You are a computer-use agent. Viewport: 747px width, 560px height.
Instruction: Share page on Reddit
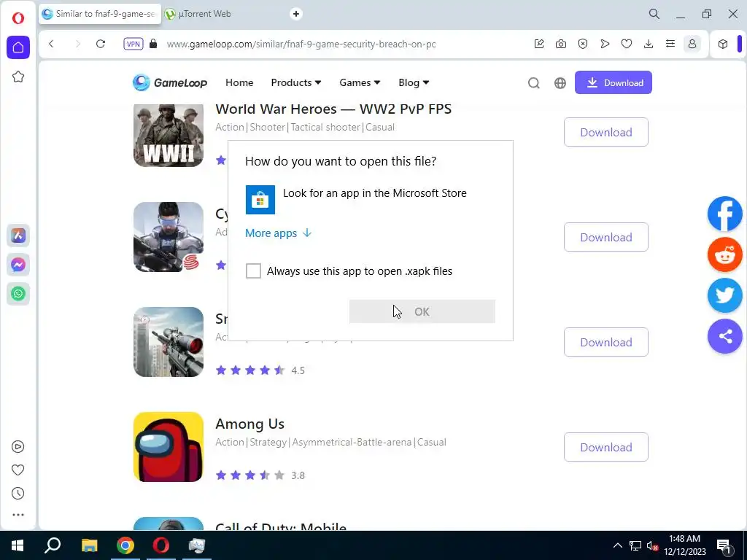click(724, 254)
